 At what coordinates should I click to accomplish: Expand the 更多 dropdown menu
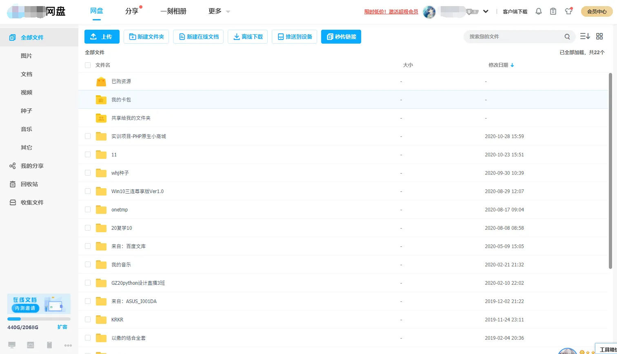tap(219, 11)
